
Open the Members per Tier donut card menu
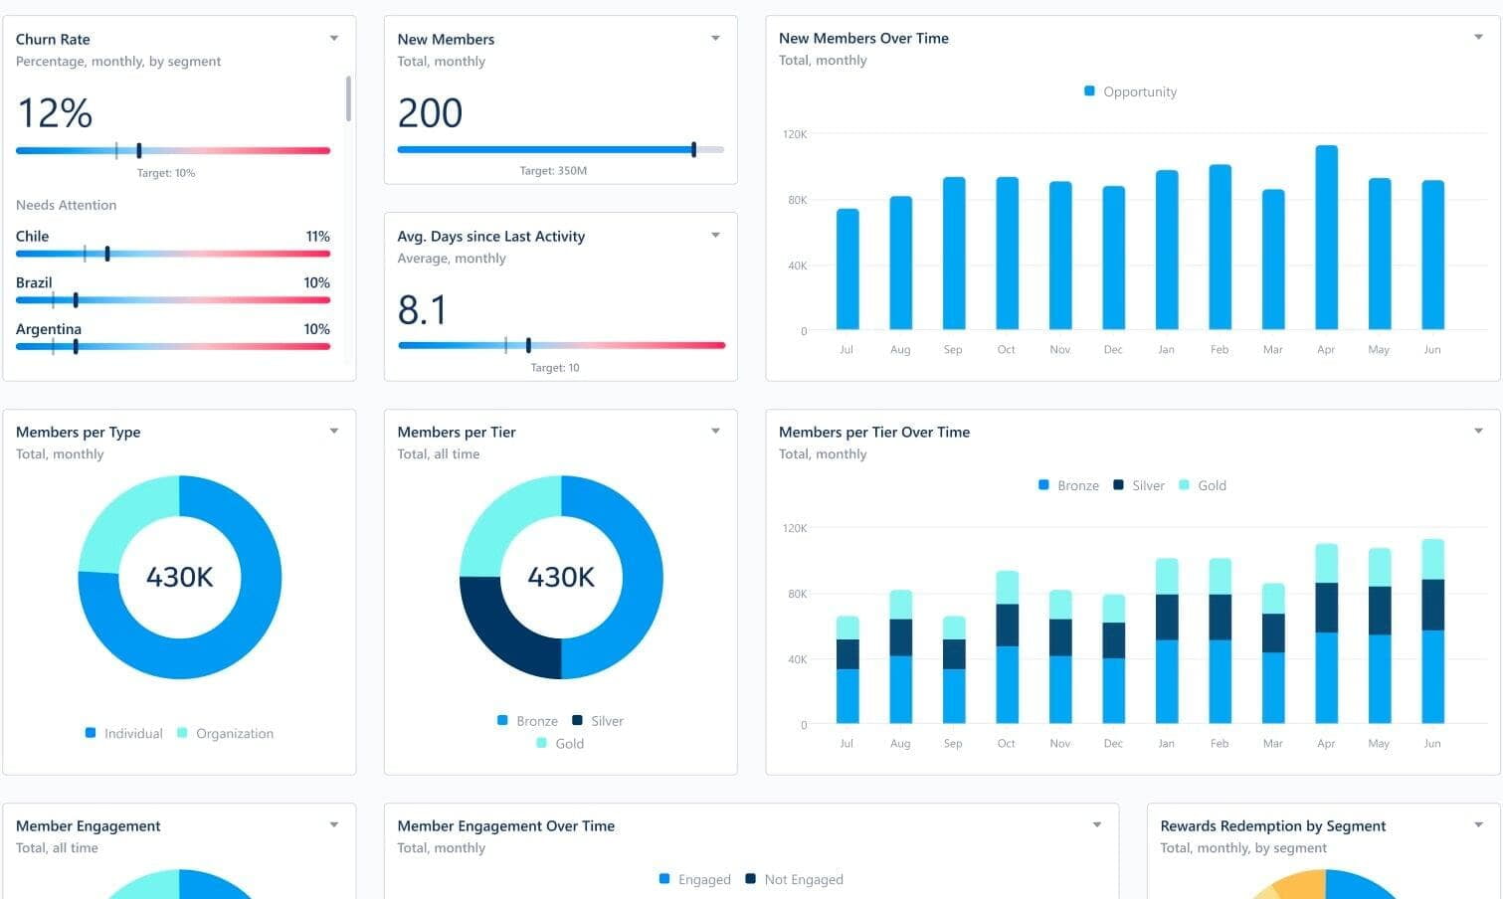715,432
